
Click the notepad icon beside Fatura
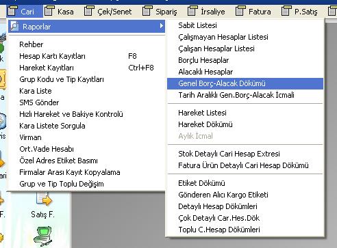click(240, 11)
